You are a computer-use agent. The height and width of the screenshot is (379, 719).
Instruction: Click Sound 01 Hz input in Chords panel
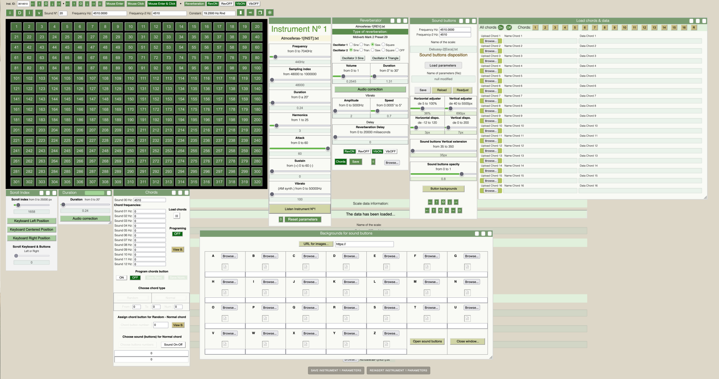tap(149, 211)
